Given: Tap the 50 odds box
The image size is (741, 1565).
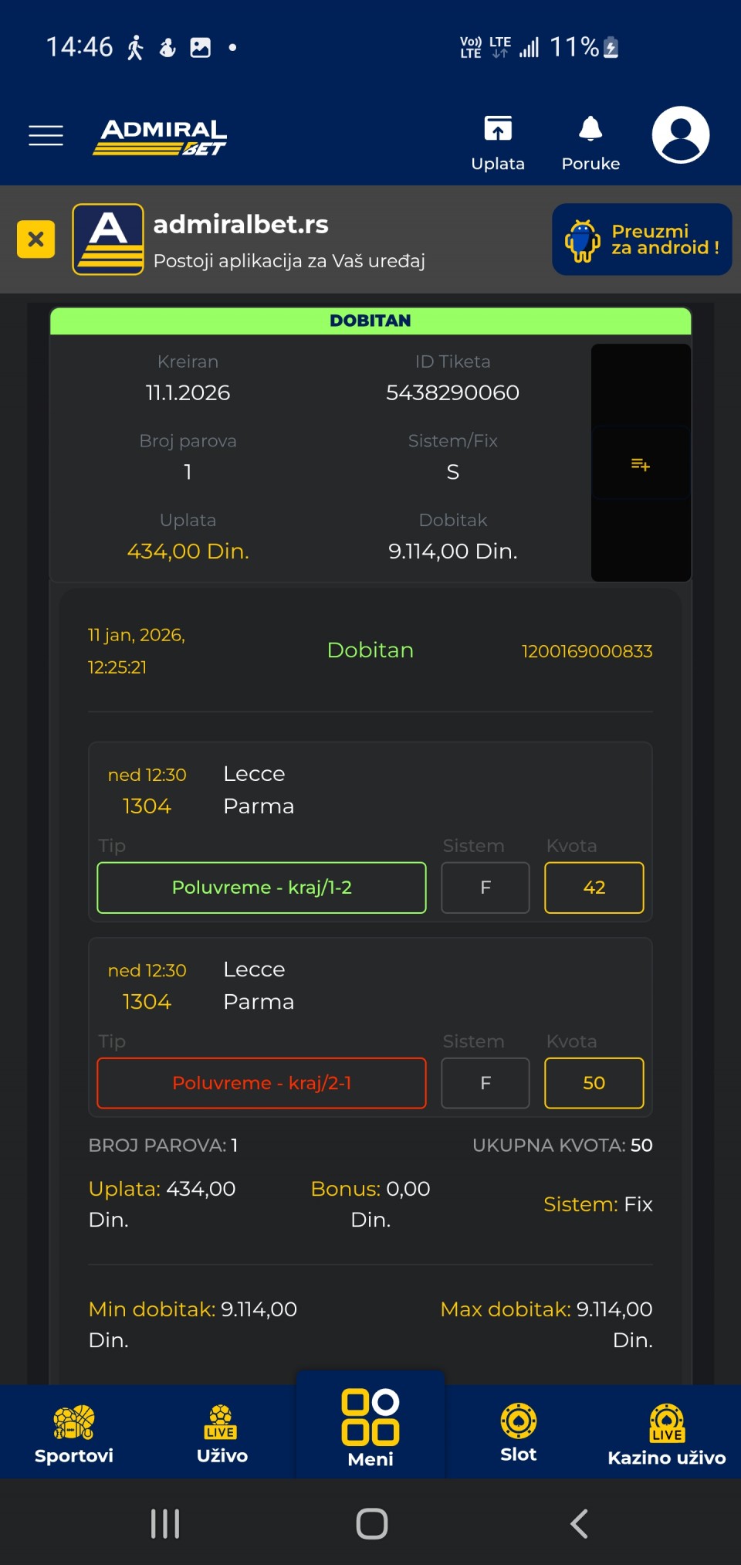Looking at the screenshot, I should [594, 1083].
